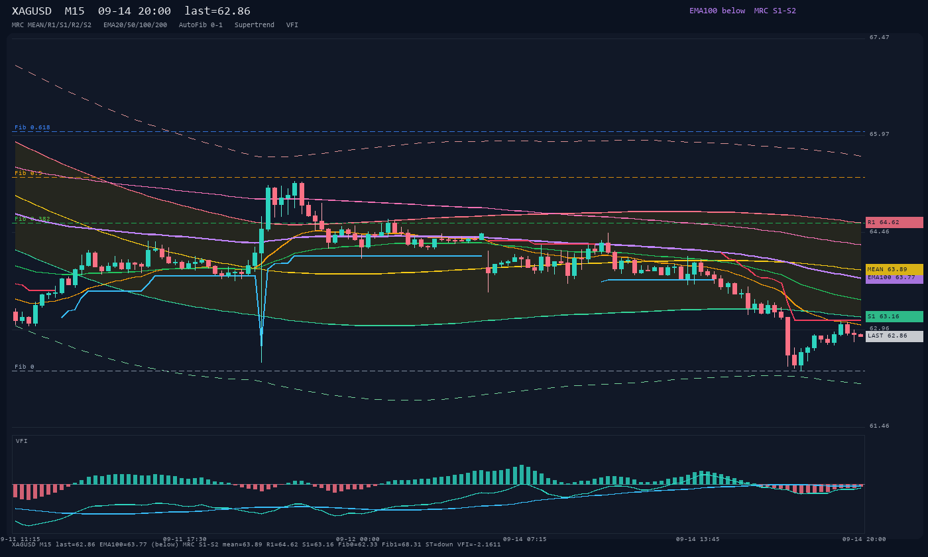928x557 pixels.
Task: Select the 09-14 13:45 time axis label
Action: click(698, 539)
